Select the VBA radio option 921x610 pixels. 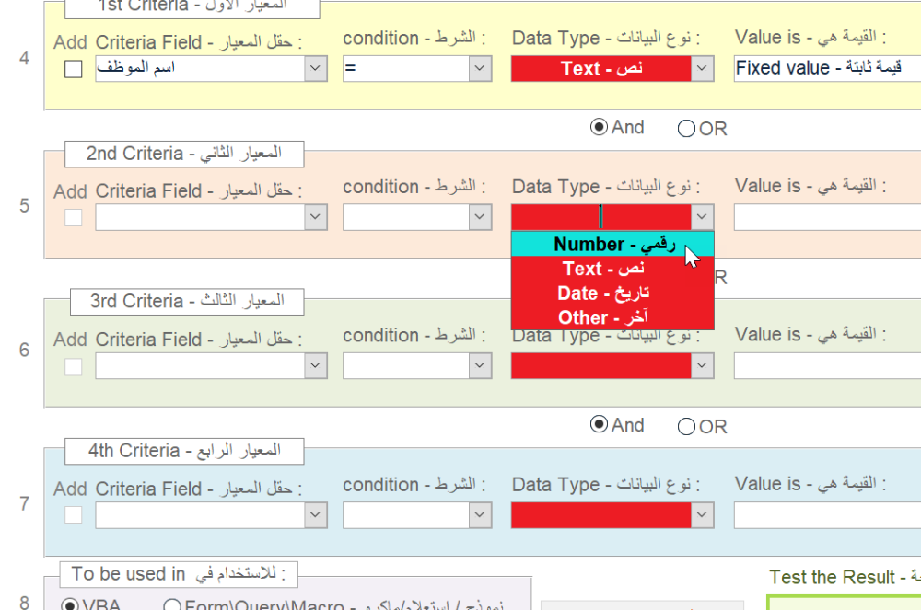pos(70,604)
